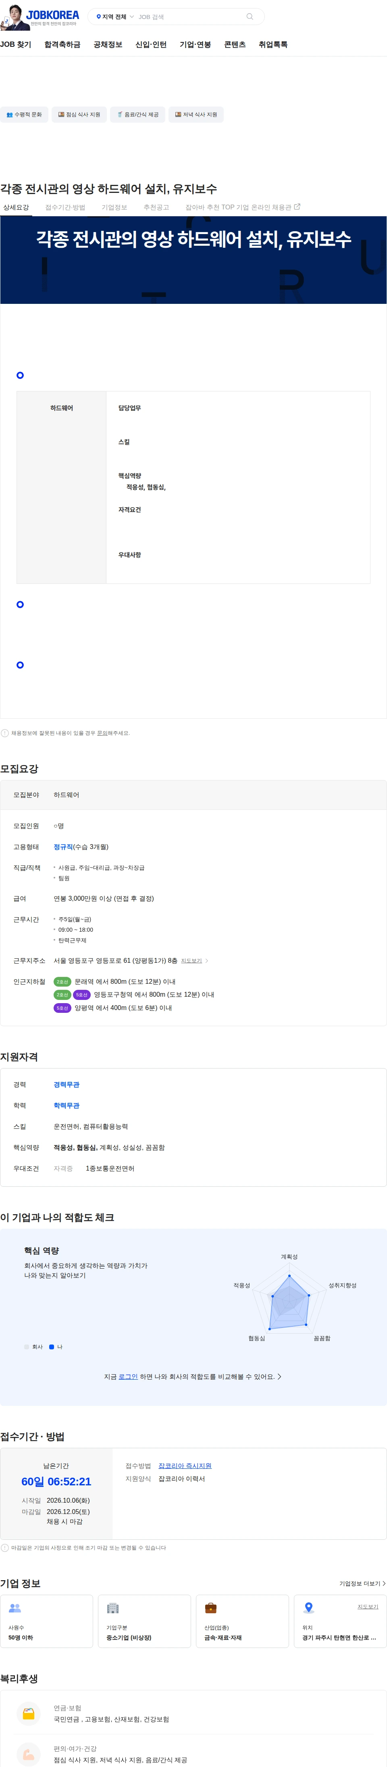Open the 지역 전체 region dropdown
387x1767 pixels.
(x=115, y=17)
